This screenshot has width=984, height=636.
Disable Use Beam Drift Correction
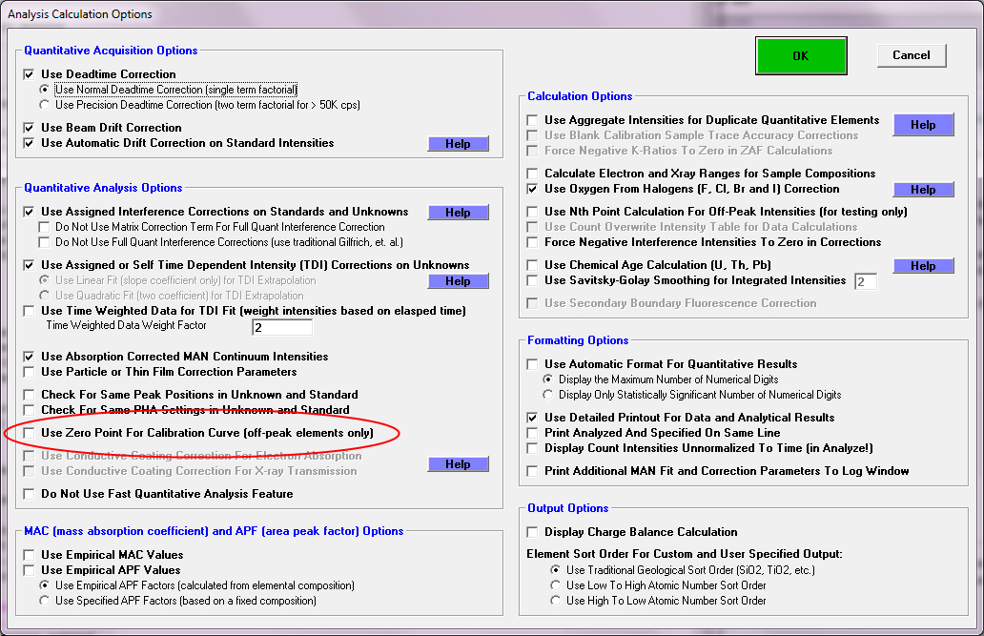[30, 128]
